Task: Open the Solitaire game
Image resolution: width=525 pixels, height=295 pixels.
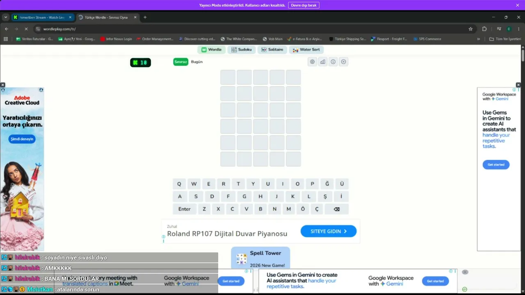Action: click(272, 50)
